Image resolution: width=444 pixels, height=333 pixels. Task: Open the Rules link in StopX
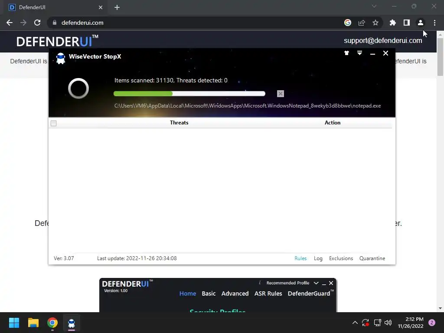[300, 258]
